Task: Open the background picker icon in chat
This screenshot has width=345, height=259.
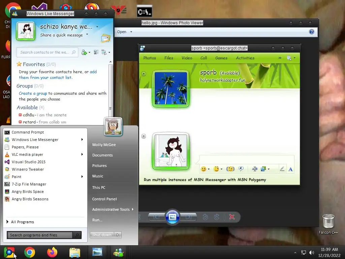Action: click(x=263, y=169)
